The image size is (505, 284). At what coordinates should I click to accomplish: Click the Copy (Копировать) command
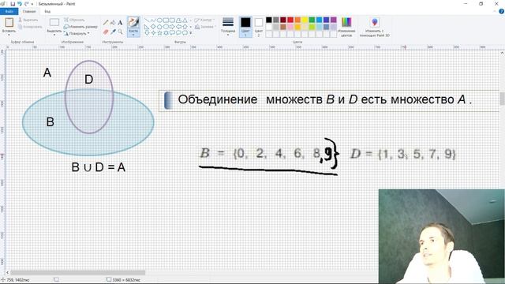pyautogui.click(x=30, y=27)
